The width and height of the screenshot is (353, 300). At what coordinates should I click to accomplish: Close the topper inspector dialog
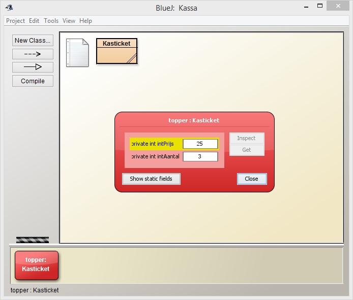[x=252, y=179]
